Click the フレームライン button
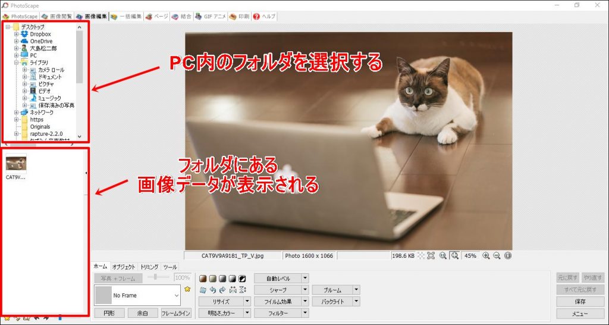The image size is (609, 325). [x=176, y=313]
